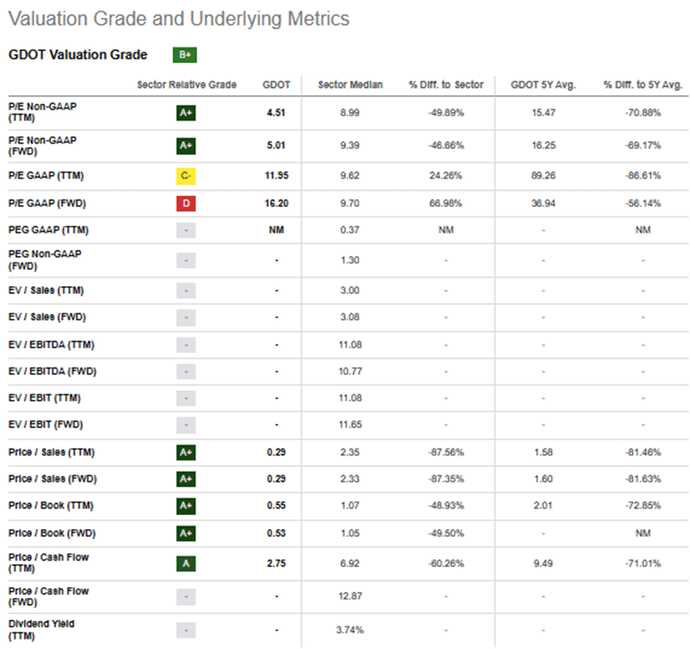
Task: Click the % Diff. to 5Y Avg. column header
Action: pyautogui.click(x=643, y=84)
